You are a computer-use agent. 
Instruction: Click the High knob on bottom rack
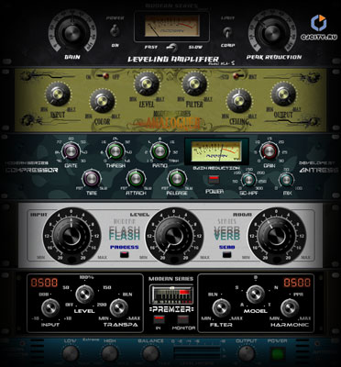(x=110, y=353)
